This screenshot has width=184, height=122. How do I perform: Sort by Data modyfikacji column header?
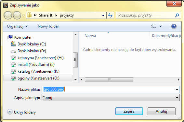pyautogui.click(x=166, y=36)
